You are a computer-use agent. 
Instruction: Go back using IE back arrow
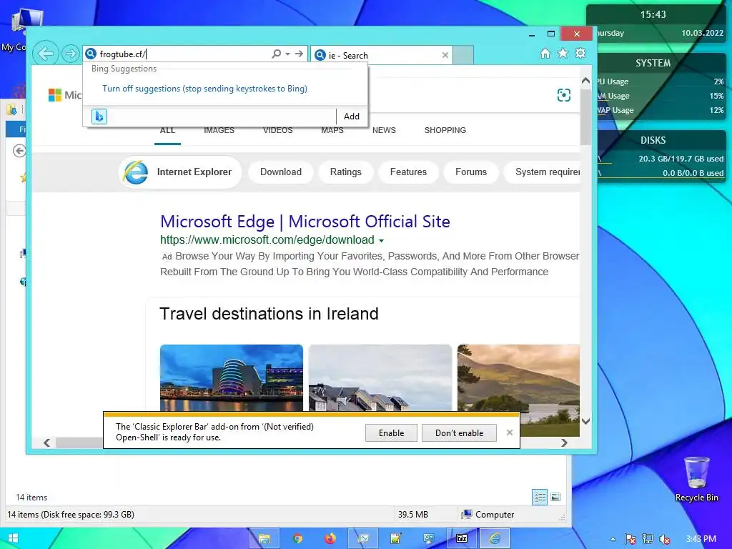(45, 54)
